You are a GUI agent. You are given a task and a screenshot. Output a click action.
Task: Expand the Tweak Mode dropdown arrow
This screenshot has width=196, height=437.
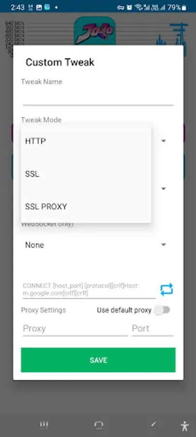point(163,141)
